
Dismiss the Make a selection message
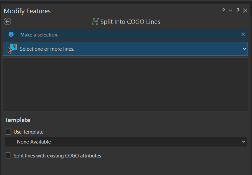click(x=243, y=34)
